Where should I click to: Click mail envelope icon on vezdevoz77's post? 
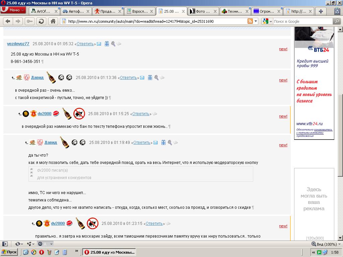[99, 44]
